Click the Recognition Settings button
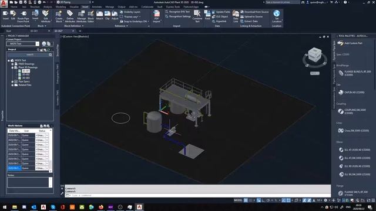This screenshot has height=211, width=376. pyautogui.click(x=178, y=16)
